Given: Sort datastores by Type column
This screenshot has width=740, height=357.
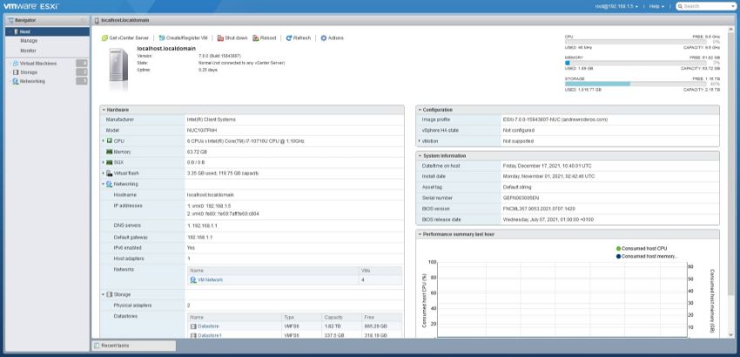Looking at the screenshot, I should coord(301,317).
